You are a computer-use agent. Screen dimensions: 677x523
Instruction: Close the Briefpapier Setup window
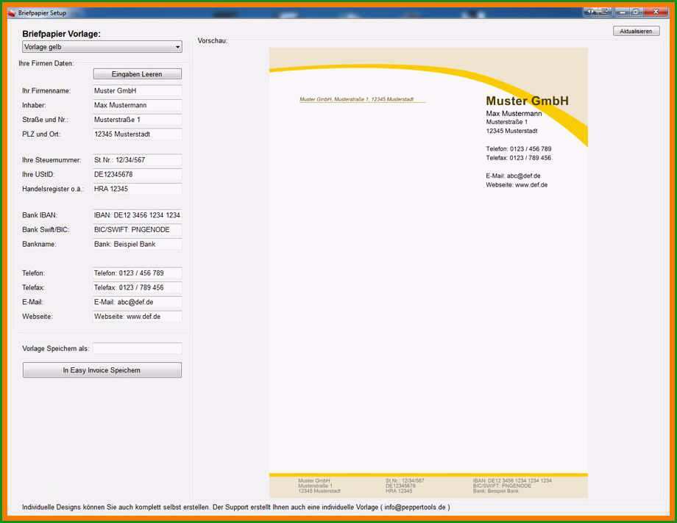coord(656,12)
